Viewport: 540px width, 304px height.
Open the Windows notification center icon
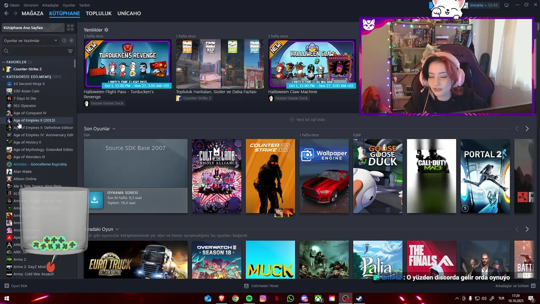[532, 299]
